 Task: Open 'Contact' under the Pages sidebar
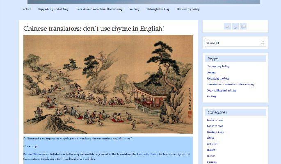click(x=211, y=73)
